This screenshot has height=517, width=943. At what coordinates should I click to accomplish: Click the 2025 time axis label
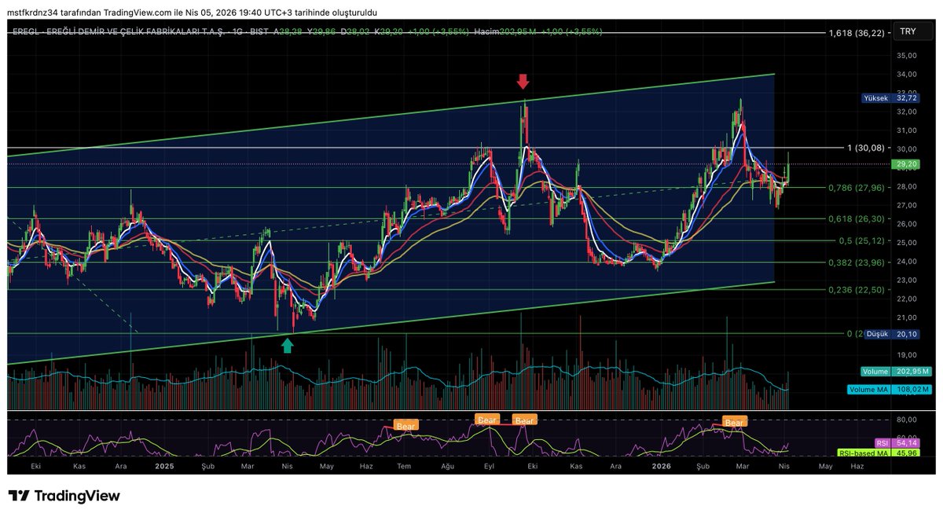coord(164,466)
